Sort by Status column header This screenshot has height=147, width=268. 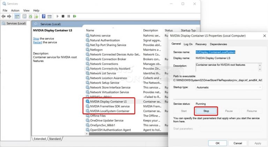[x=169, y=30]
